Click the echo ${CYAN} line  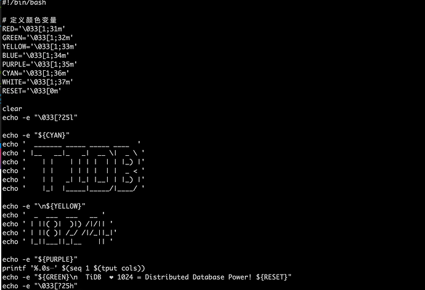[x=36, y=135]
